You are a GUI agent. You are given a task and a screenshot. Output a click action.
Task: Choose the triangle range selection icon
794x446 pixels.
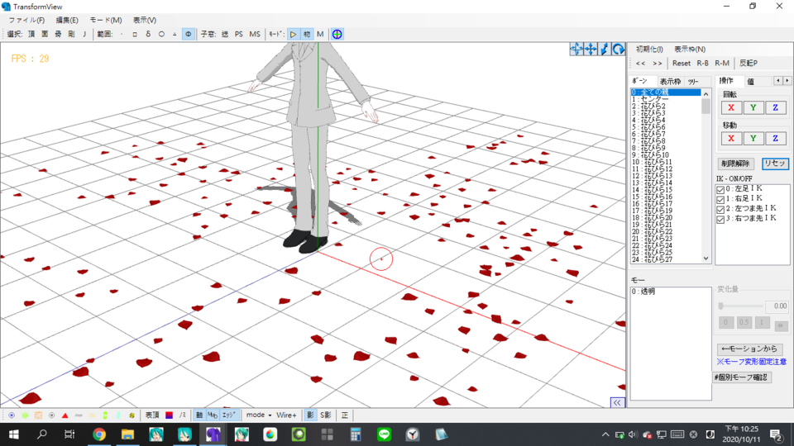pos(175,35)
